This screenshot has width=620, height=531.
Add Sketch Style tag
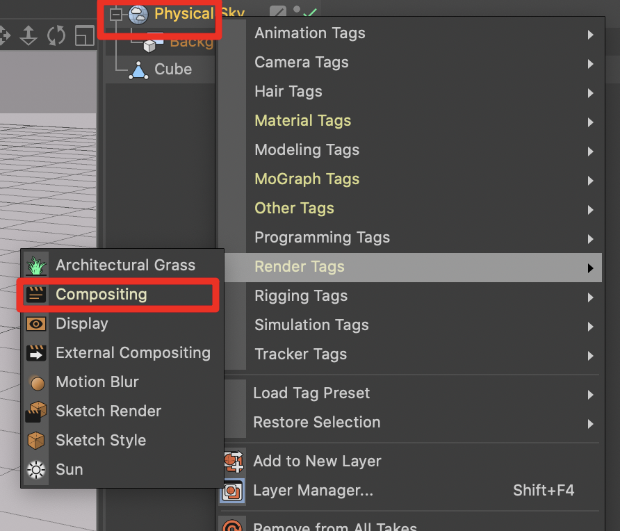[122, 441]
